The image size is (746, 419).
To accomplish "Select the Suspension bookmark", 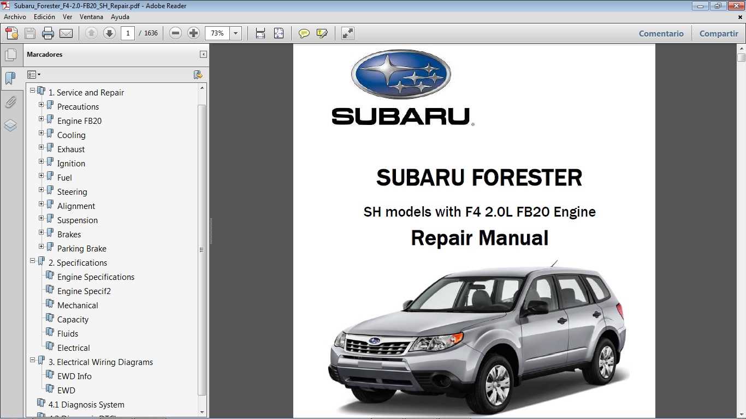I will point(78,220).
